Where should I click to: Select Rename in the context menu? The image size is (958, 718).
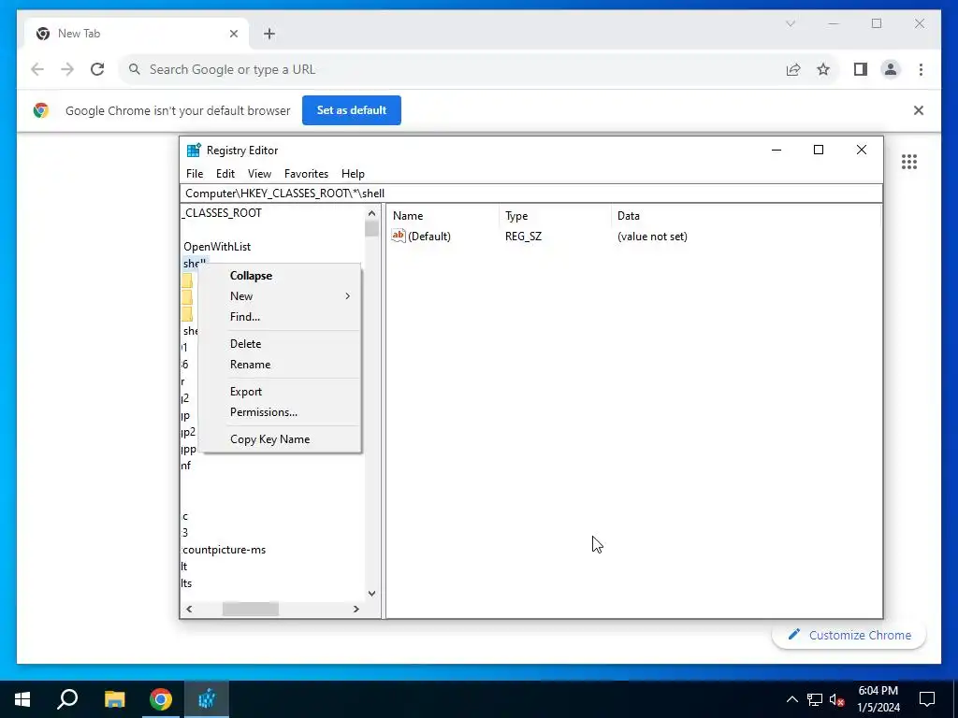click(x=280, y=365)
